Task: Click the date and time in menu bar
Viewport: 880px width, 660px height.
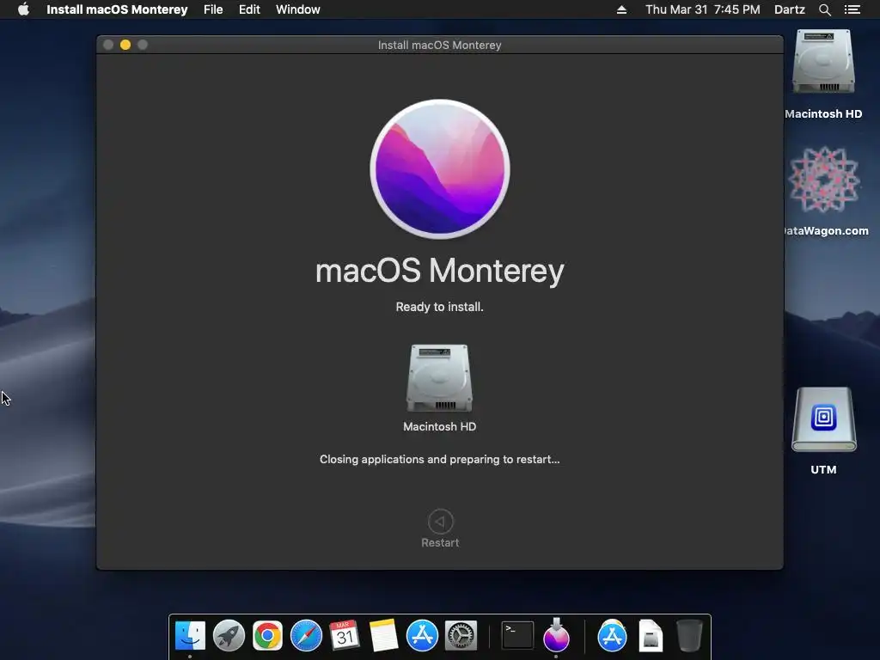Action: (x=703, y=9)
